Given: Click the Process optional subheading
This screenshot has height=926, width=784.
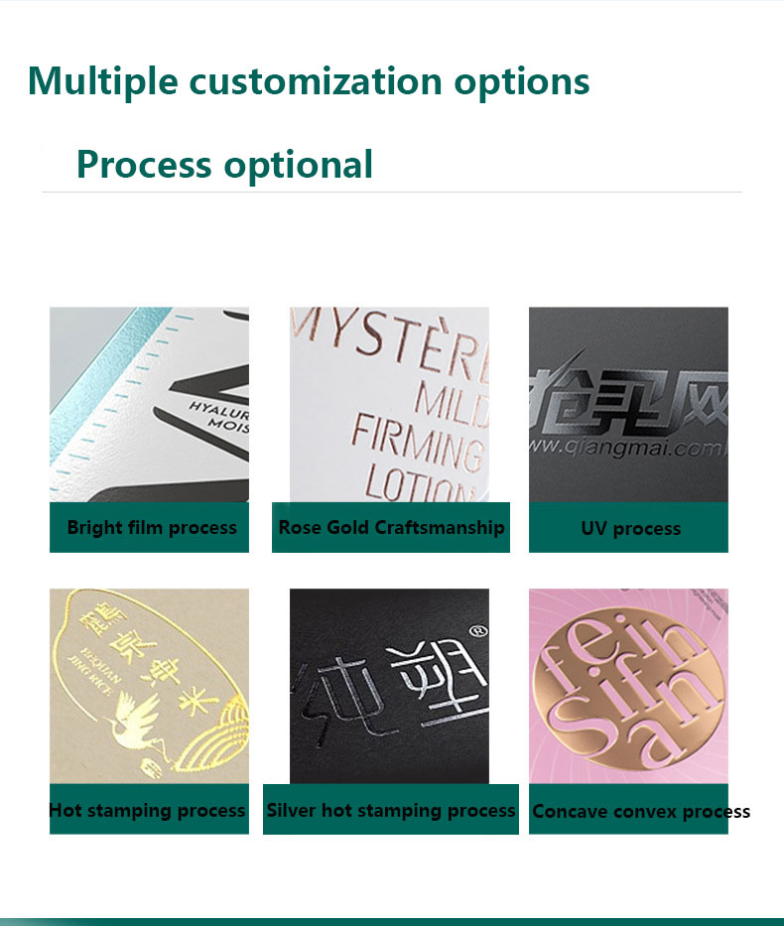Looking at the screenshot, I should (x=224, y=165).
